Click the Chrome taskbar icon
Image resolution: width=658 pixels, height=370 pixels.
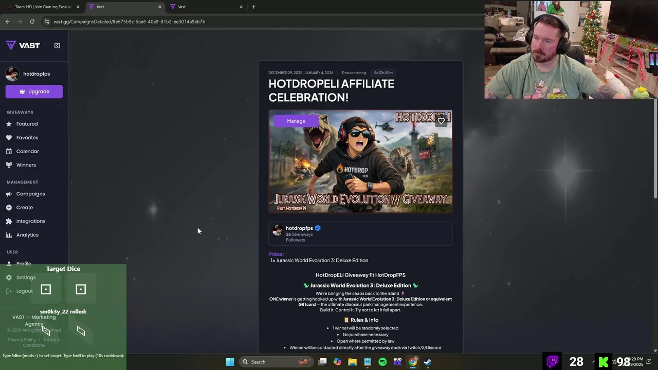tap(412, 362)
